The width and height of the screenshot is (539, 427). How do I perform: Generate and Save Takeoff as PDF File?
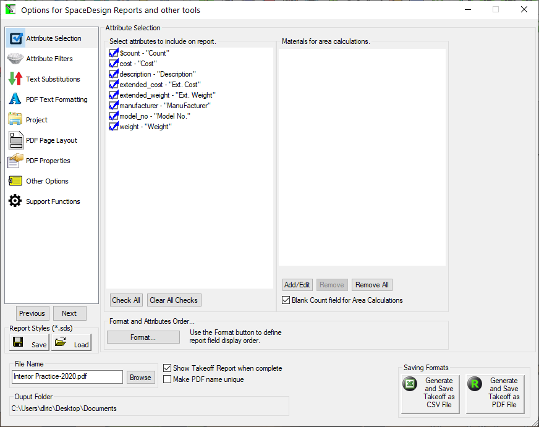tap(495, 393)
